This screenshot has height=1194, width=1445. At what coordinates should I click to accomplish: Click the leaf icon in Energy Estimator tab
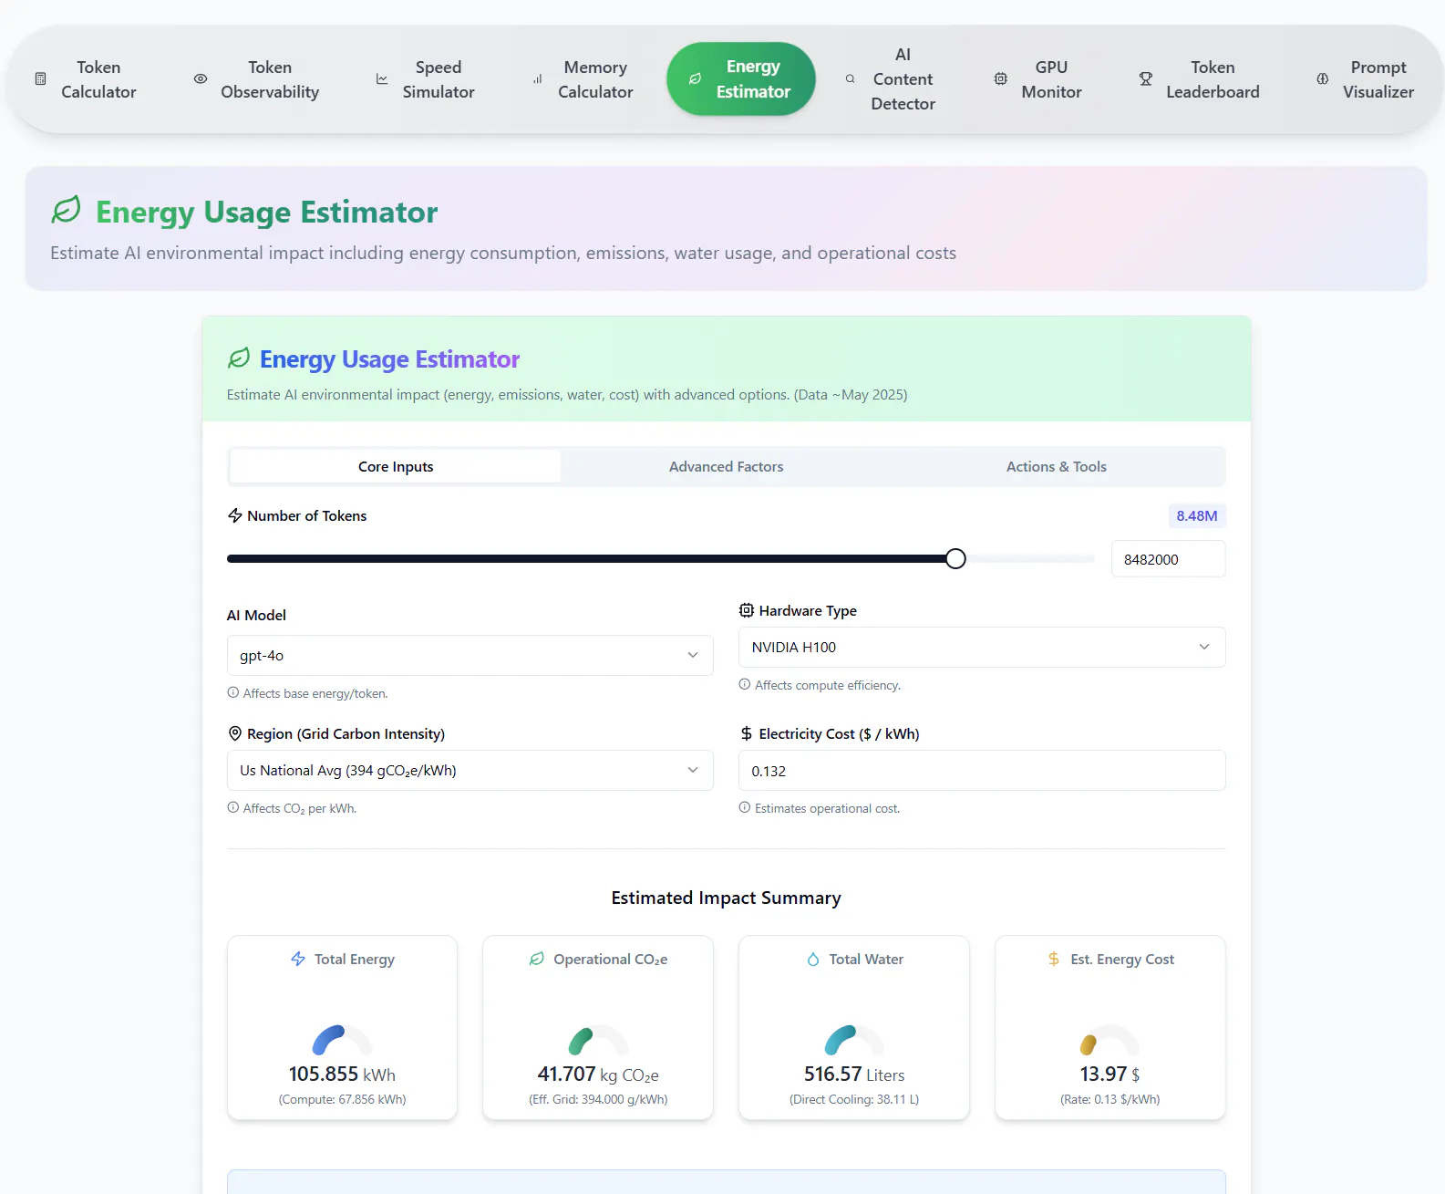click(695, 79)
